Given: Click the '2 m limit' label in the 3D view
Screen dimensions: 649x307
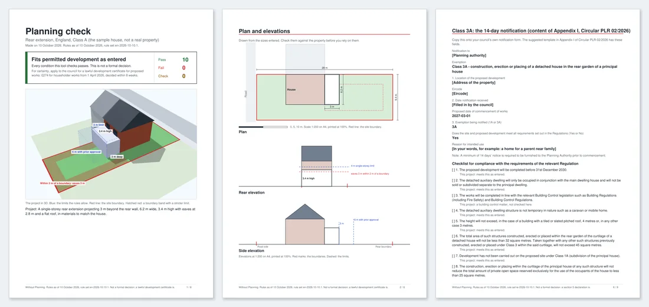Looking at the screenshot, I should pyautogui.click(x=99, y=125).
